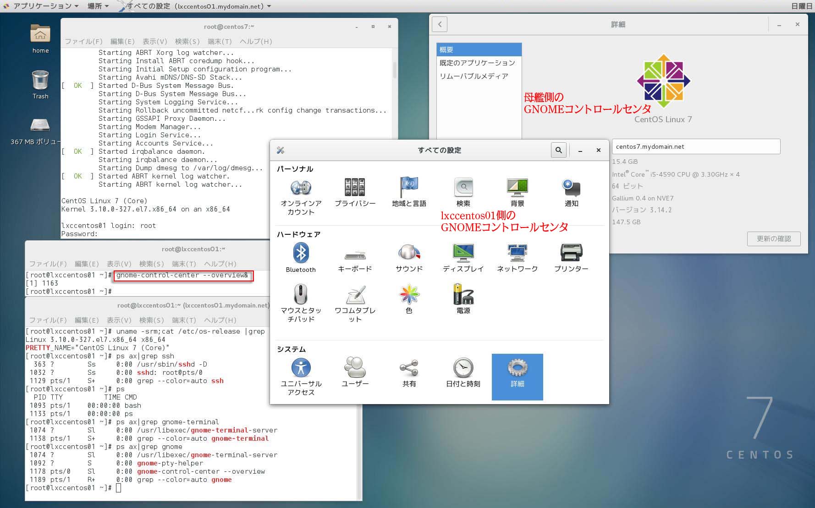Click the 'lxccentos01 login: root' line
815x508 pixels.
pyautogui.click(x=109, y=226)
